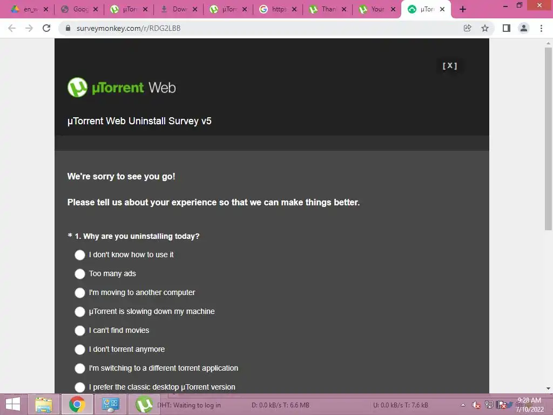The width and height of the screenshot is (553, 415).
Task: Open the Control Panel taskbar icon
Action: (x=111, y=404)
